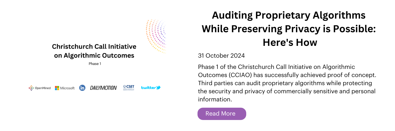Open the Auditing Proprietary Algorithms headline
The width and height of the screenshot is (395, 131).
(289, 29)
